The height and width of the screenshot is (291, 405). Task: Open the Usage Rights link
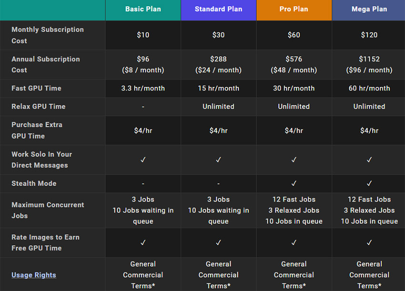pos(34,275)
